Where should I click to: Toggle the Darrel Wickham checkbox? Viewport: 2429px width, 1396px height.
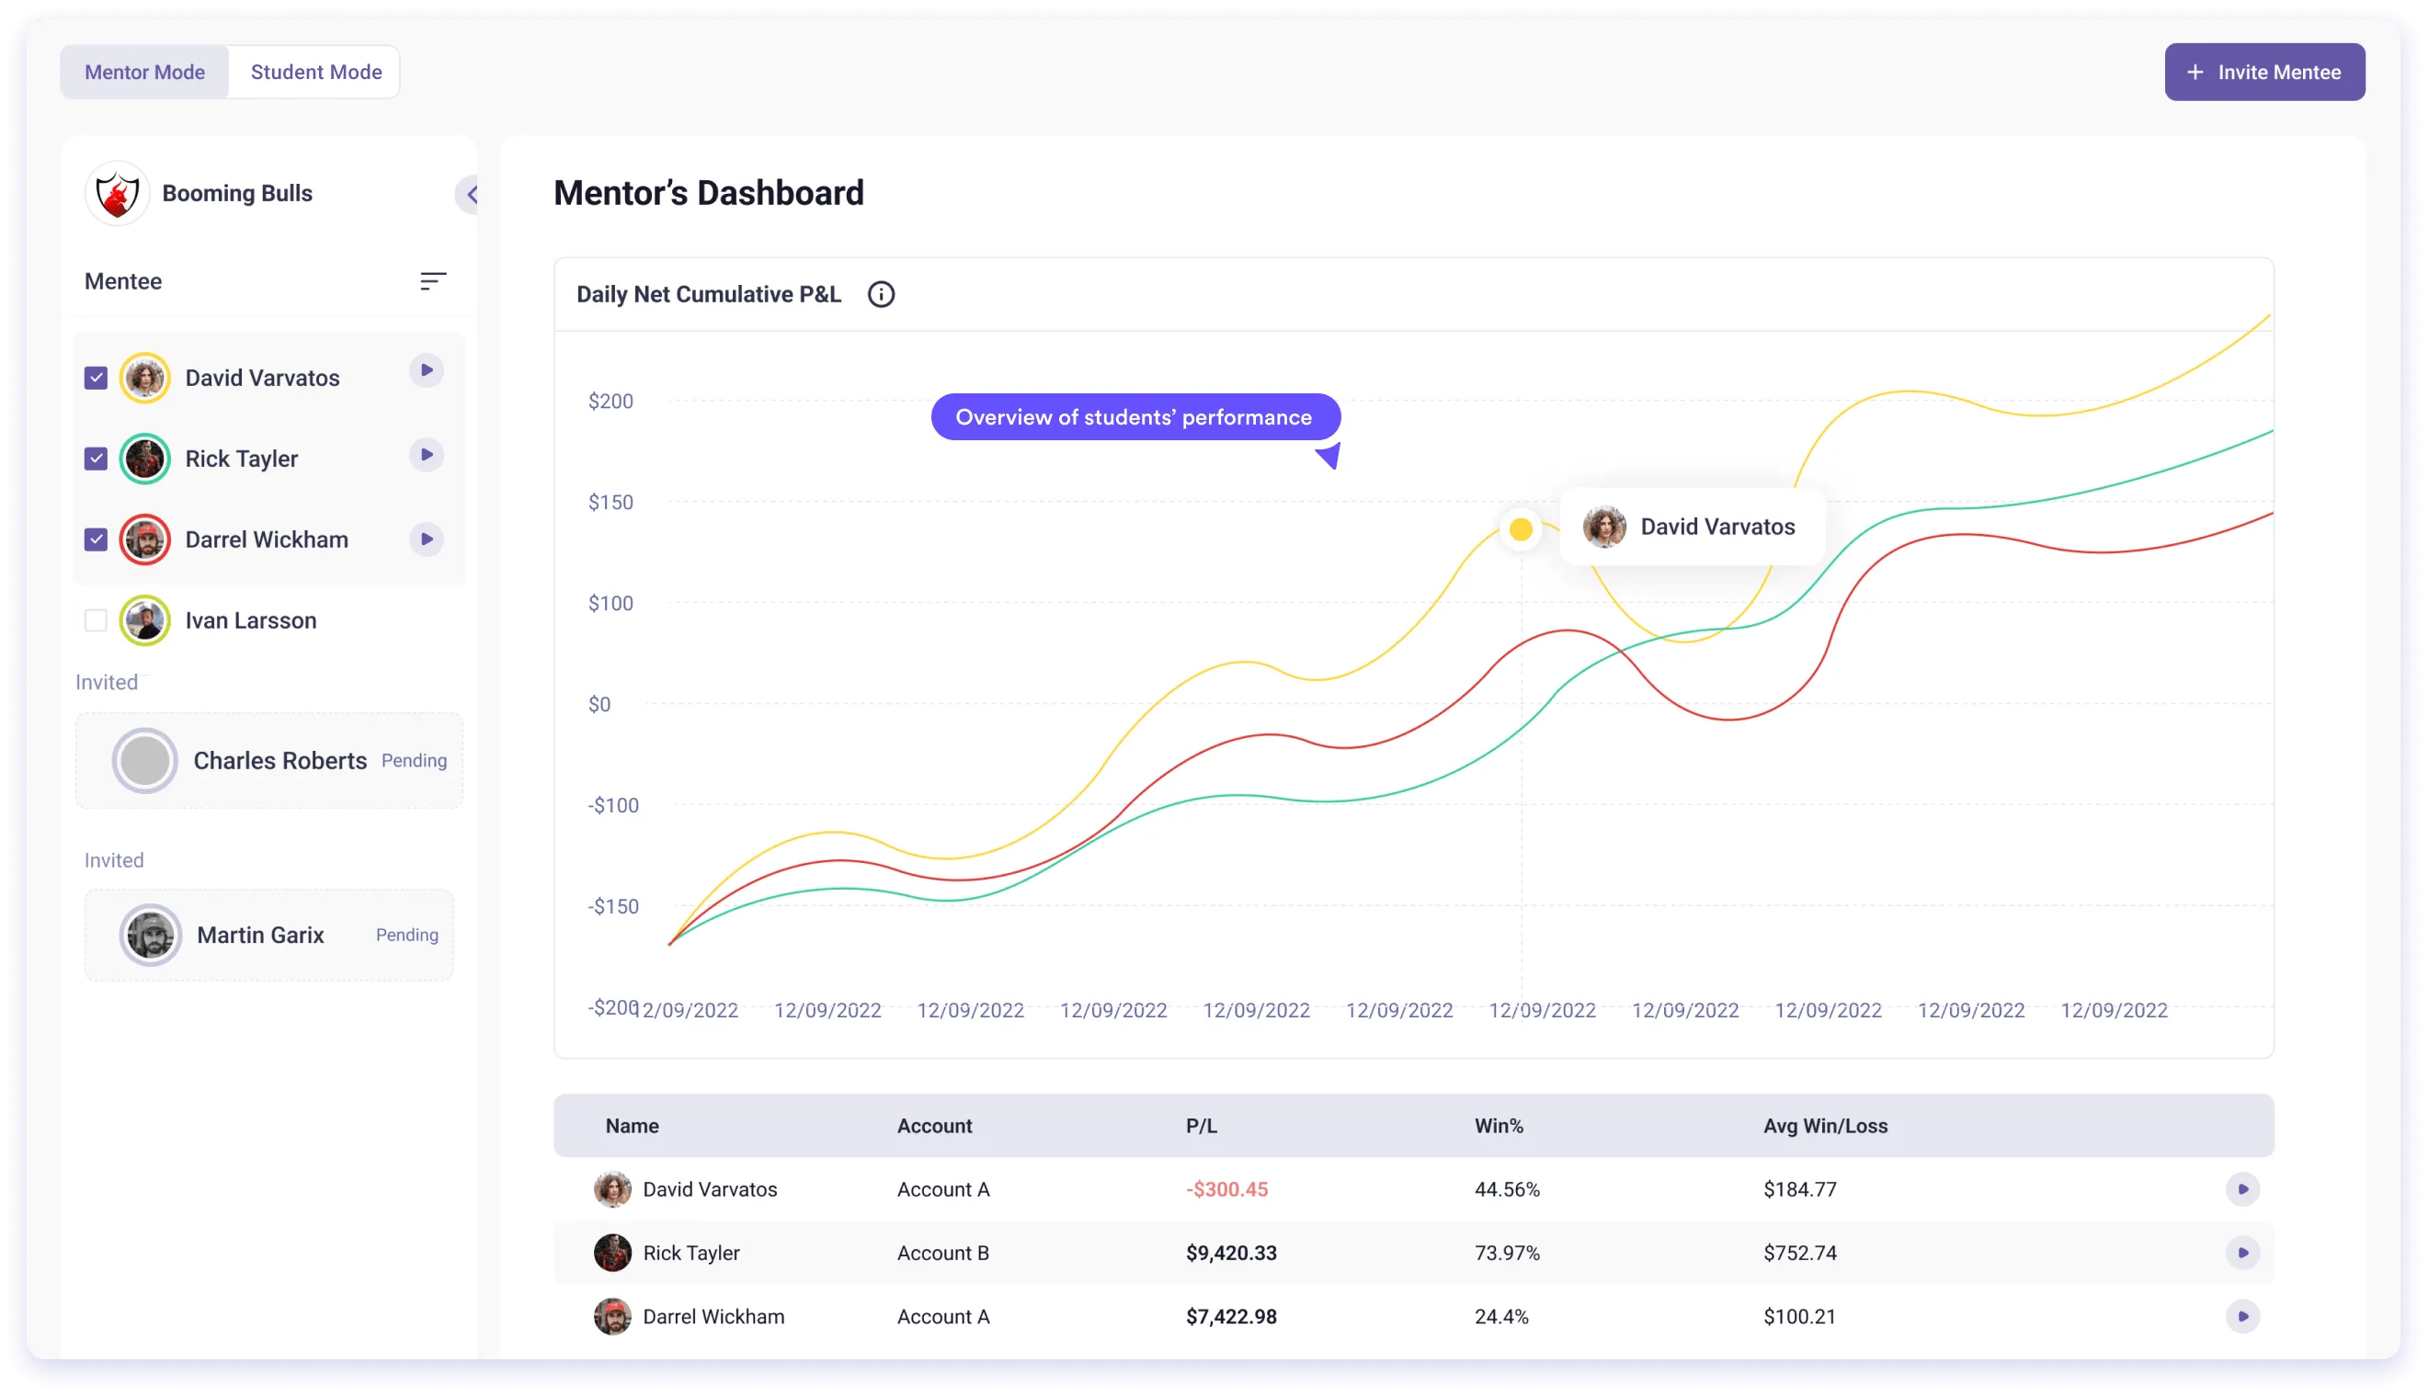[96, 539]
